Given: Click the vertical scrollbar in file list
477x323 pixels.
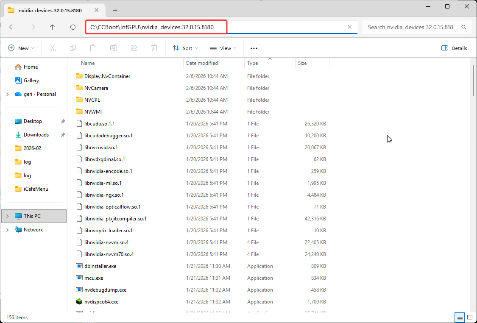Looking at the screenshot, I should point(474,81).
